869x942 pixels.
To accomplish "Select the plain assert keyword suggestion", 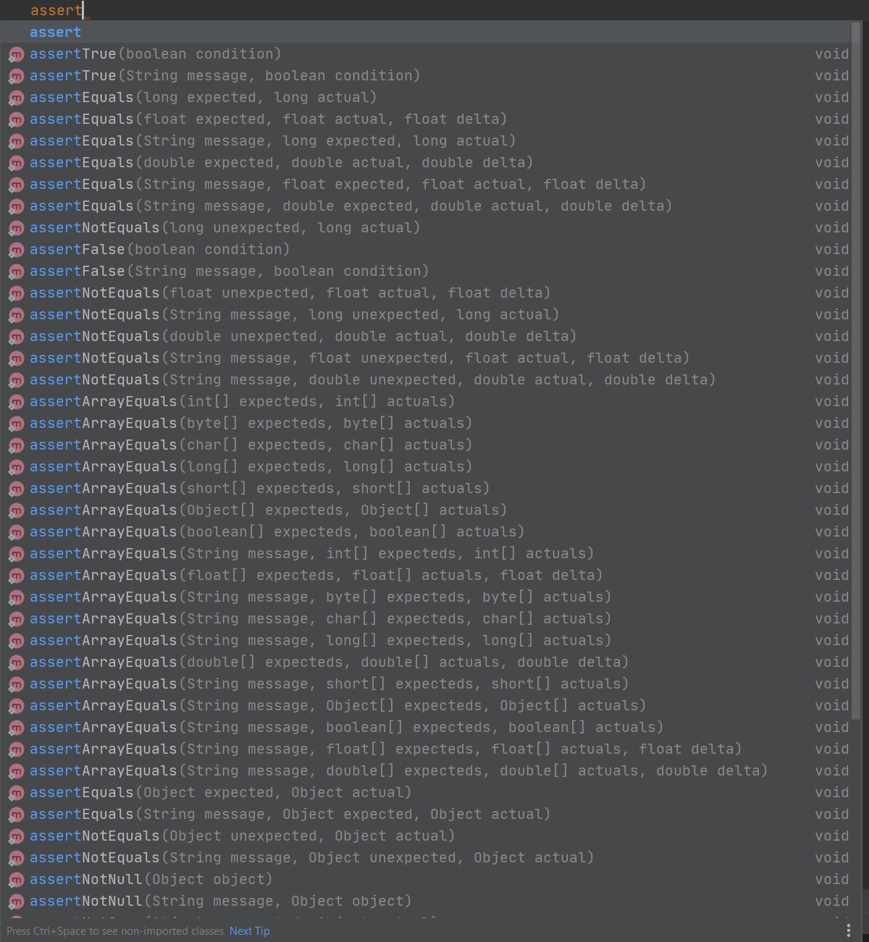I will tap(55, 32).
